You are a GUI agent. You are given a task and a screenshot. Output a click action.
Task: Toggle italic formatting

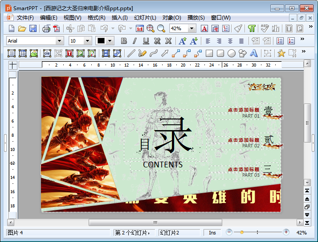(135, 41)
